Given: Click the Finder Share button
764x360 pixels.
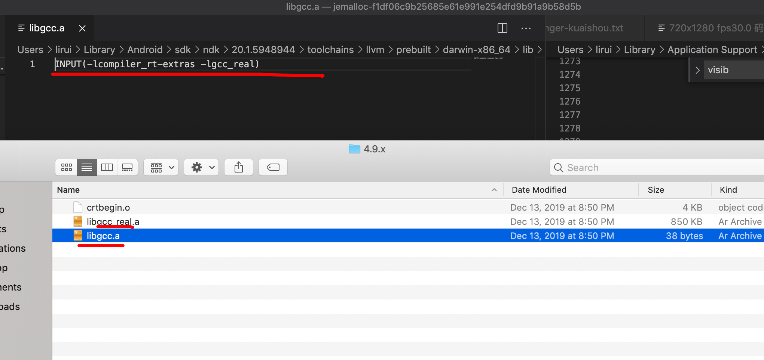Looking at the screenshot, I should (239, 167).
